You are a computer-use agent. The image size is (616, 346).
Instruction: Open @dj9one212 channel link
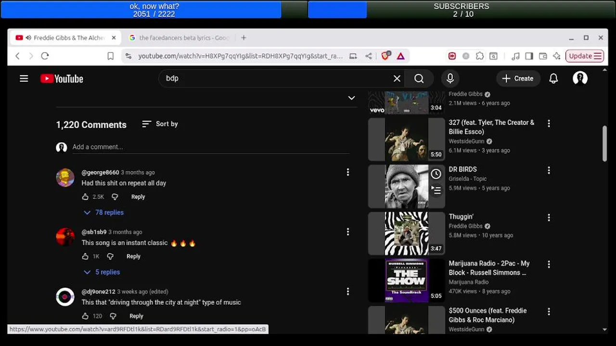coord(98,291)
